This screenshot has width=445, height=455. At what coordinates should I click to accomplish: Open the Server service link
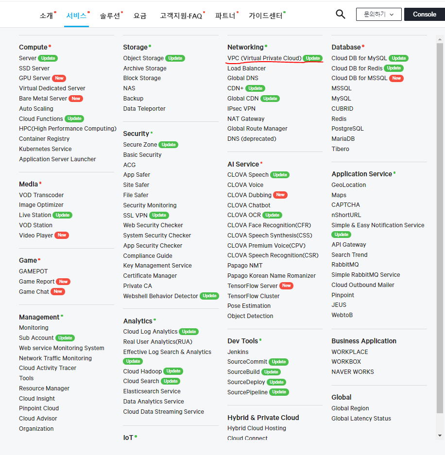pos(28,58)
